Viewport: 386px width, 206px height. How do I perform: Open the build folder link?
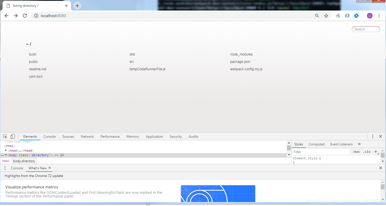pos(33,54)
